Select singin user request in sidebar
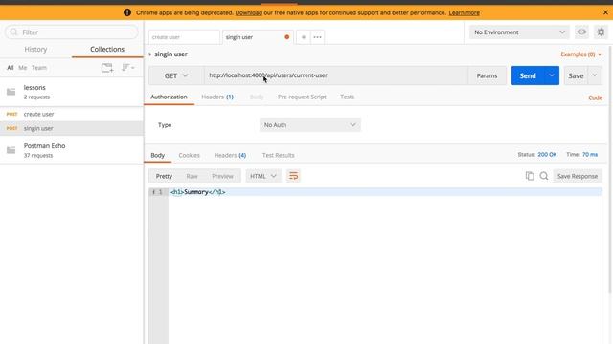 click(72, 128)
